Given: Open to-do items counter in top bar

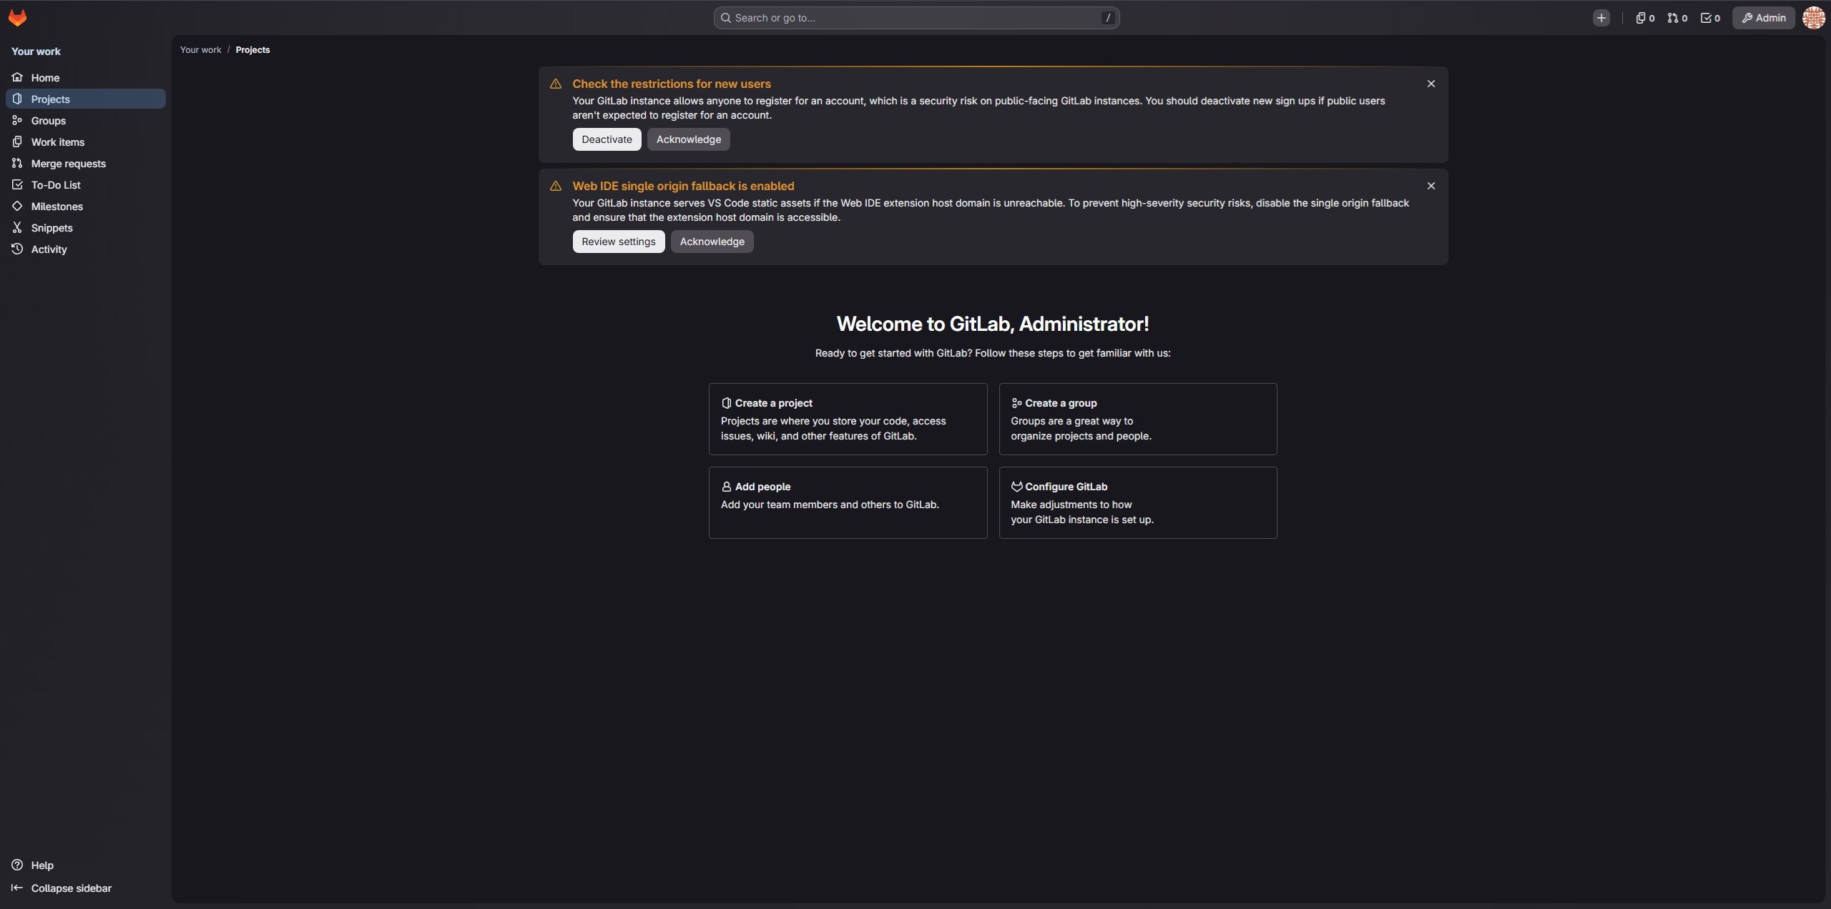Looking at the screenshot, I should point(1710,19).
